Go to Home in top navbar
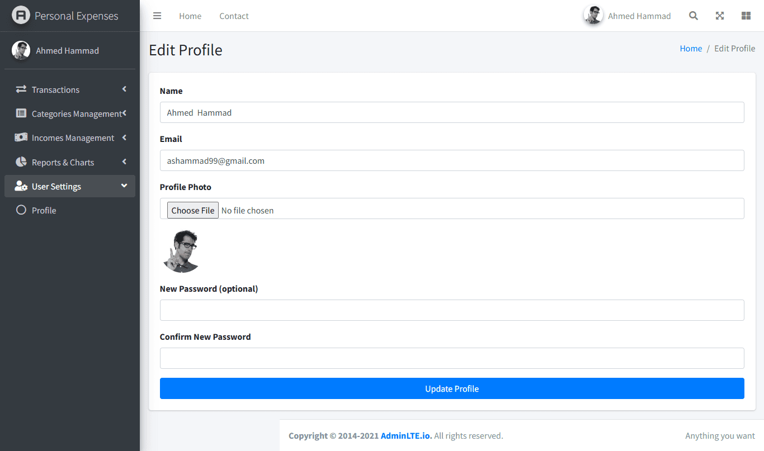Screen dimensions: 764x451 [x=190, y=16]
